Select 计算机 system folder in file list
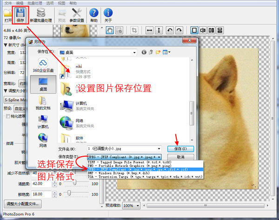The image size is (279, 220). (x=77, y=106)
